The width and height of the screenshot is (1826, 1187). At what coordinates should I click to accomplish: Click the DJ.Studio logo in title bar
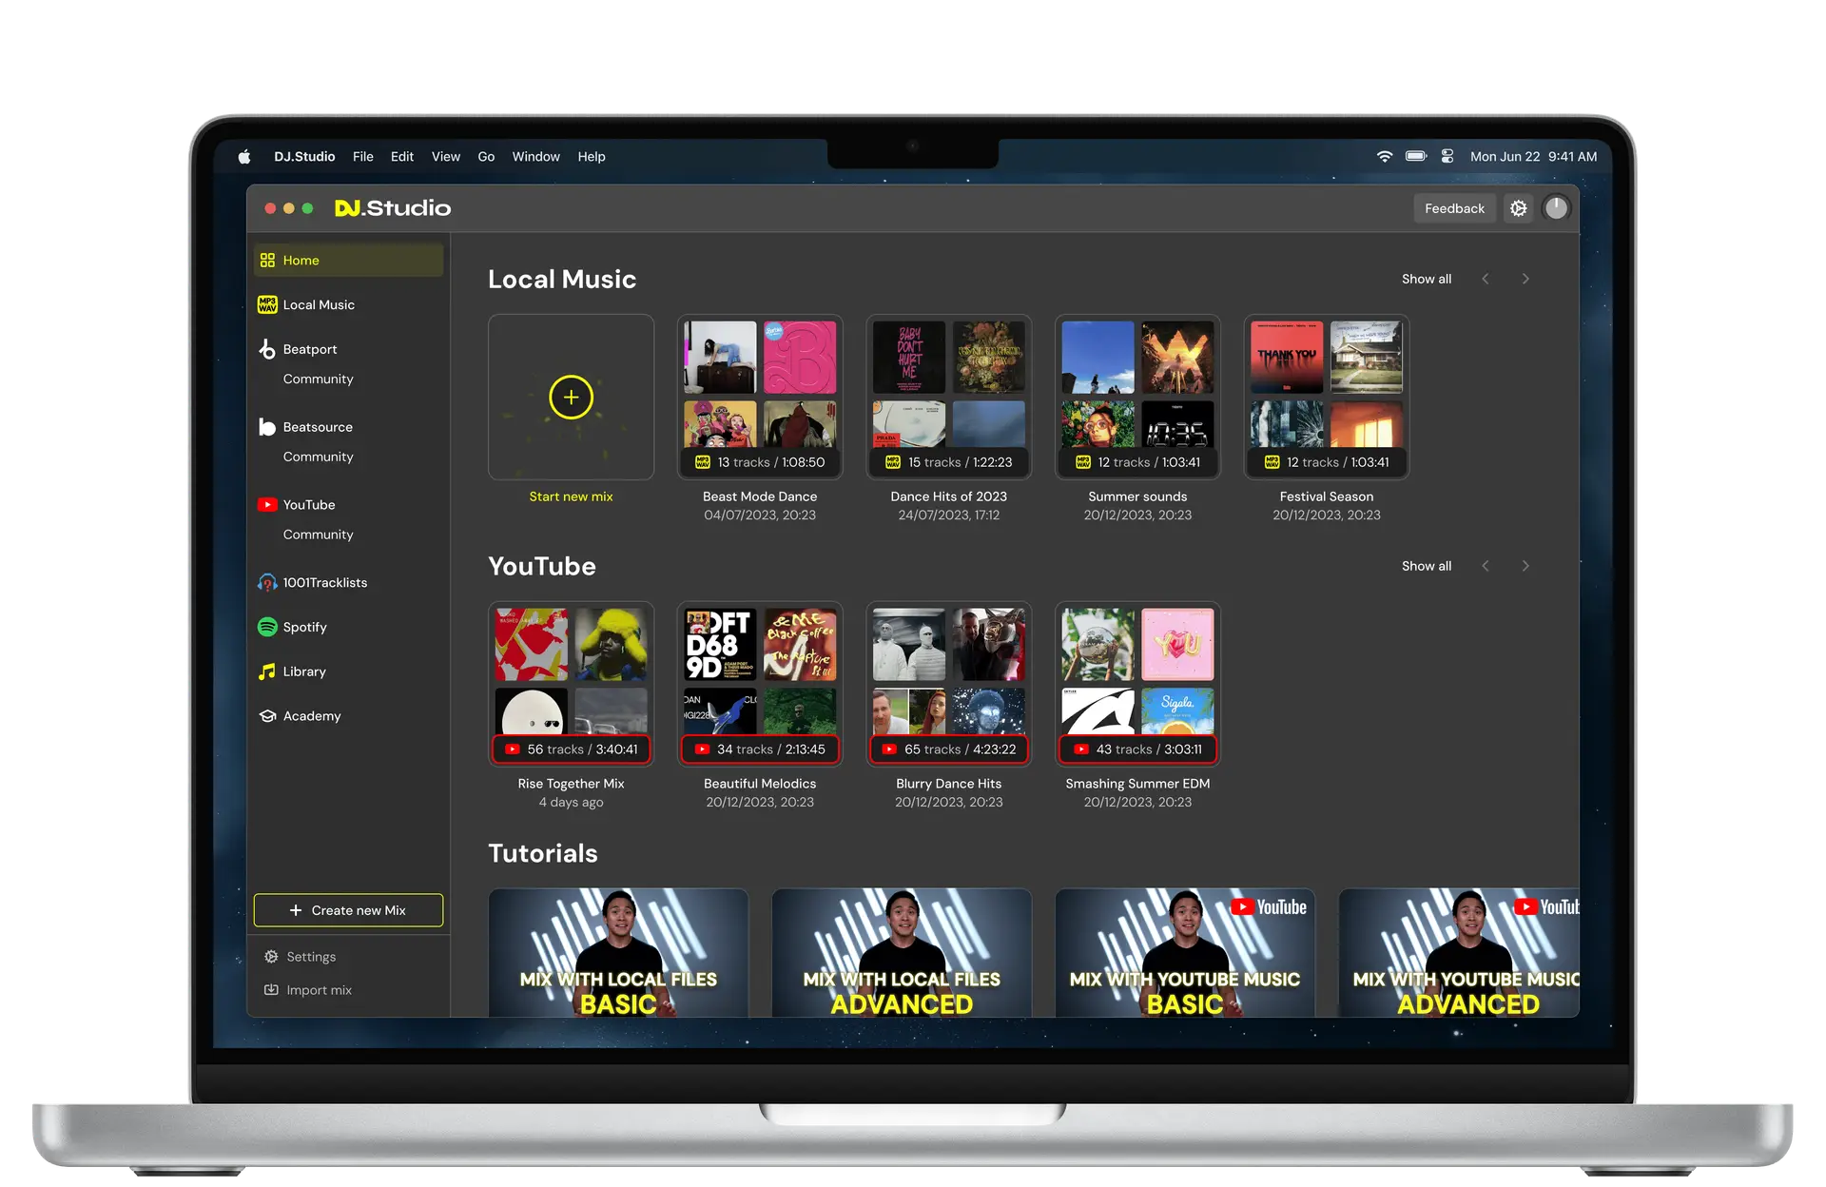click(393, 208)
